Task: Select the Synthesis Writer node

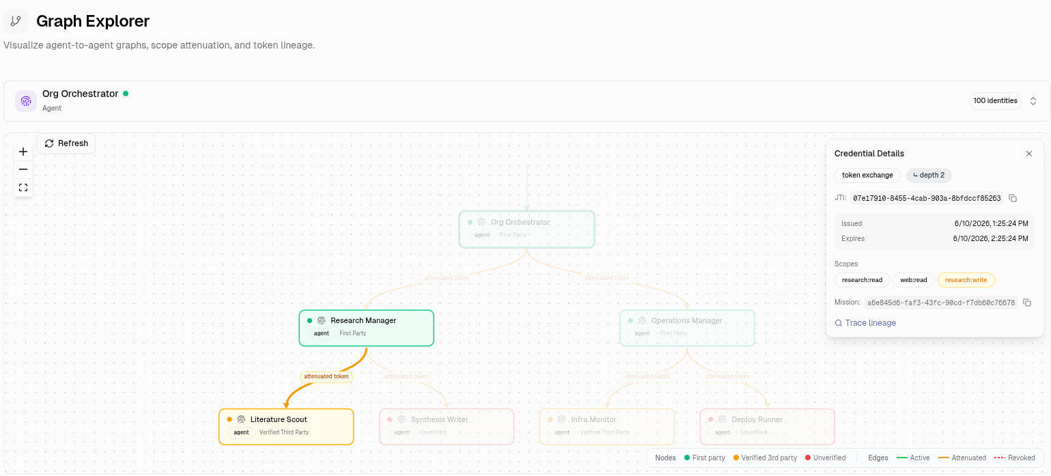Action: point(447,427)
